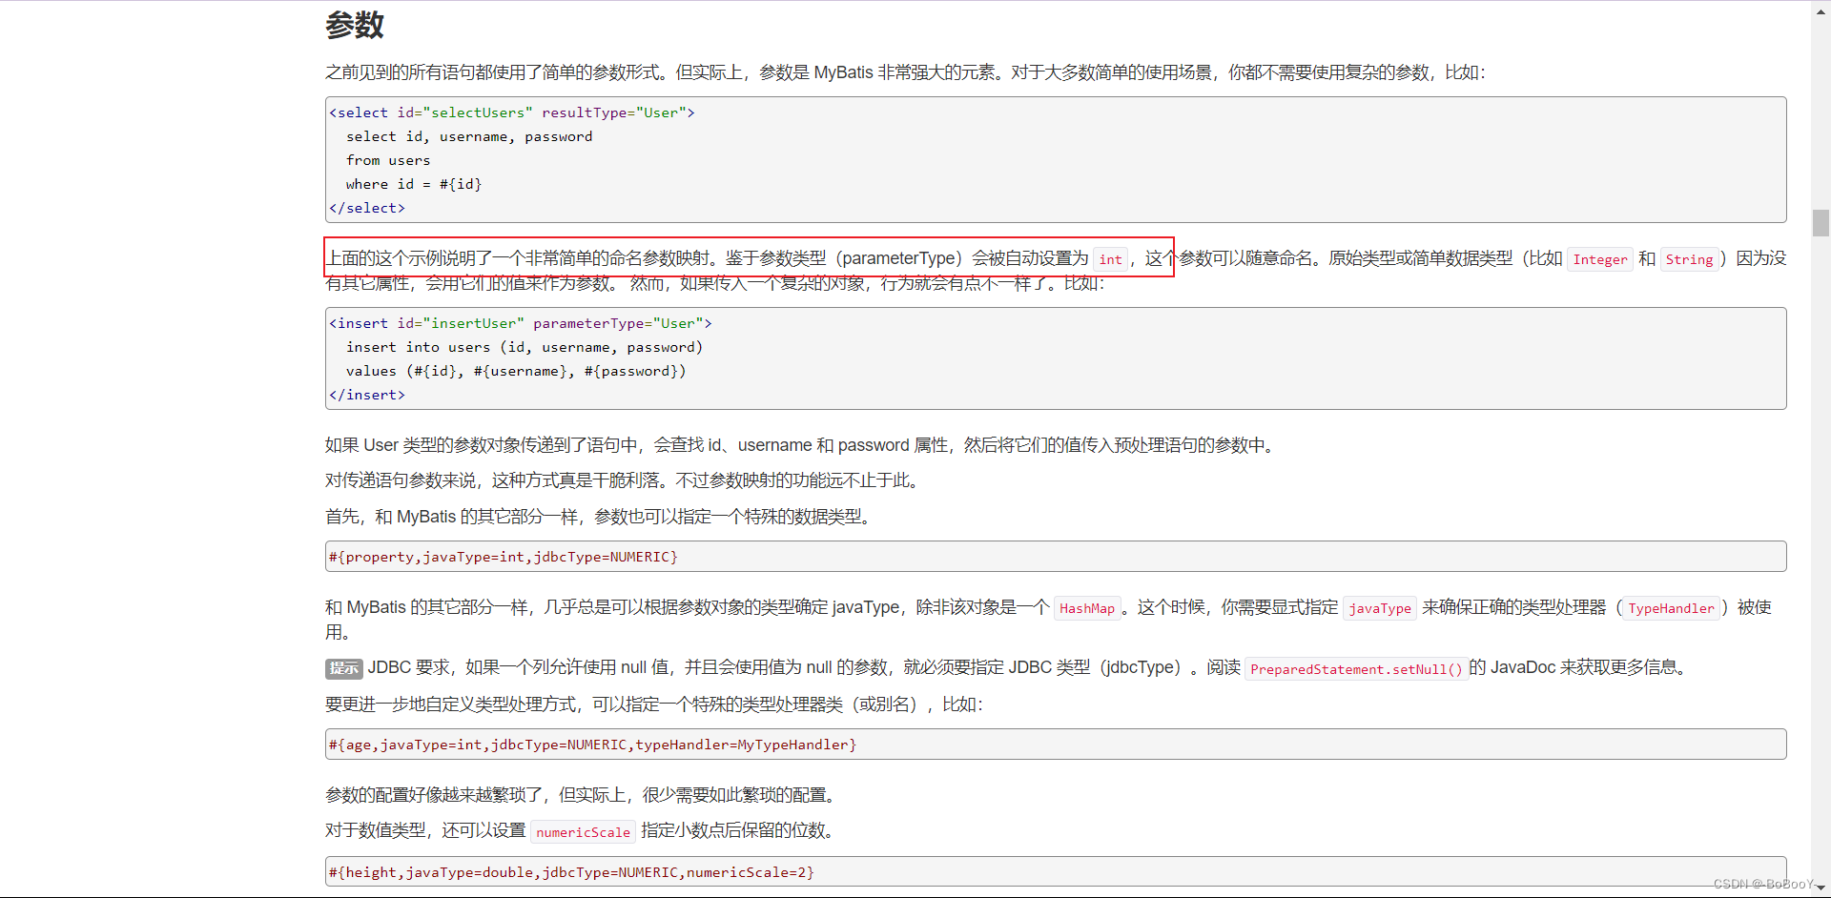Screen dimensions: 1831x898
Task: Click the numericScale inline code element
Action: coord(582,831)
